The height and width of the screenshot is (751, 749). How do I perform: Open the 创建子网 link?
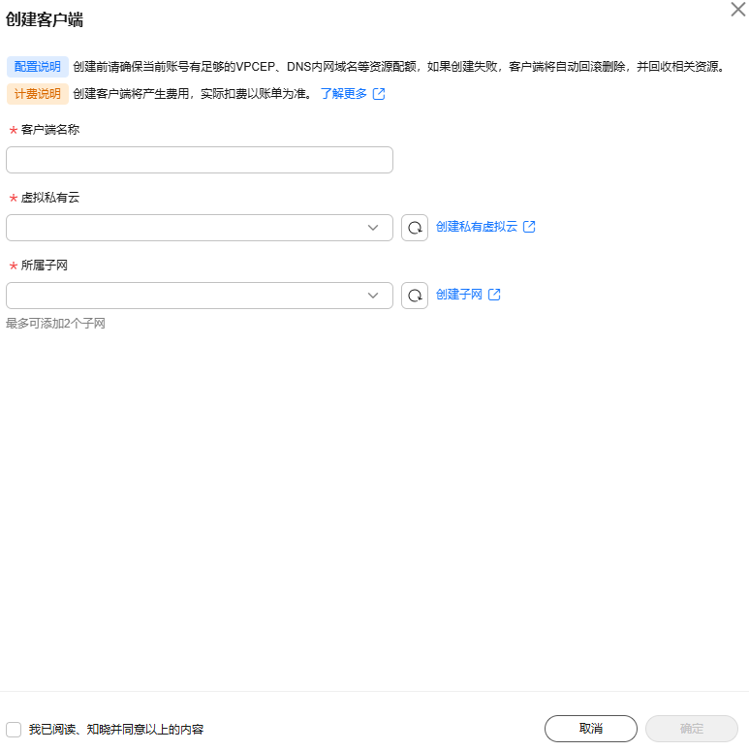pyautogui.click(x=458, y=295)
